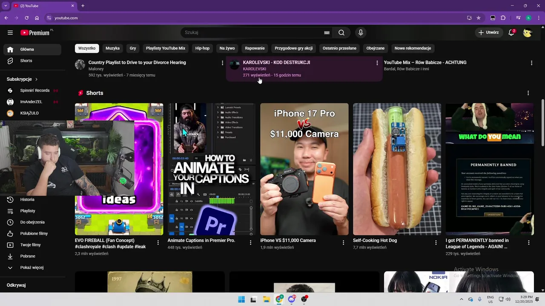Viewport: 545px width, 306px height.
Task: Open options for Self-Cooking Hot Dog
Action: [436, 243]
